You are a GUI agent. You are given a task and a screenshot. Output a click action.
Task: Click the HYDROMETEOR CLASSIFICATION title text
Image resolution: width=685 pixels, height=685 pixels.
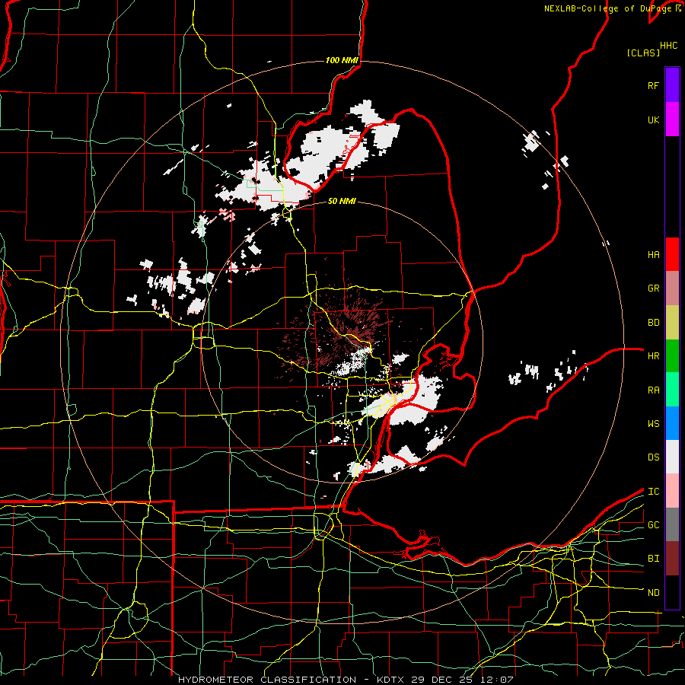(x=267, y=680)
